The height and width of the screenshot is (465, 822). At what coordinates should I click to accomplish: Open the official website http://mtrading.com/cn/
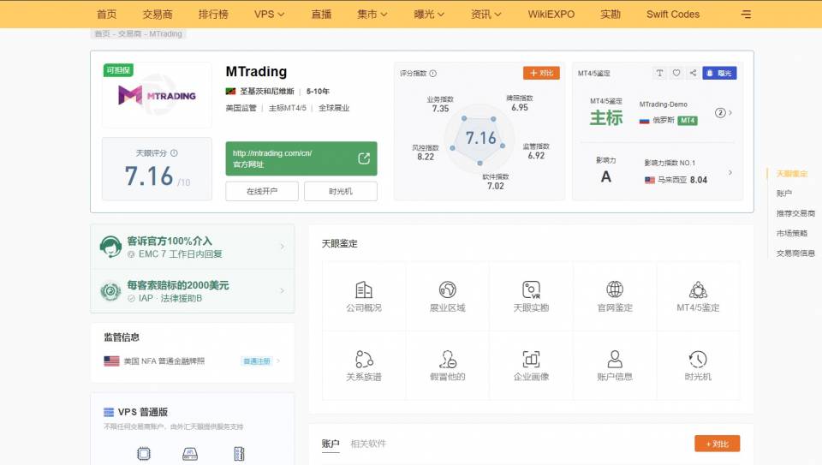301,158
